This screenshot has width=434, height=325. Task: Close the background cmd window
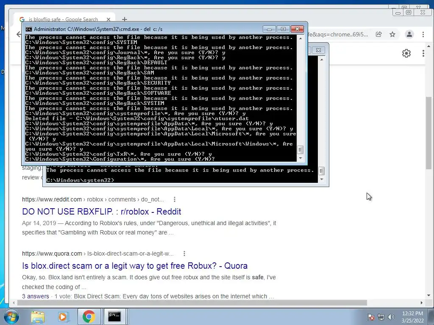tap(318, 50)
